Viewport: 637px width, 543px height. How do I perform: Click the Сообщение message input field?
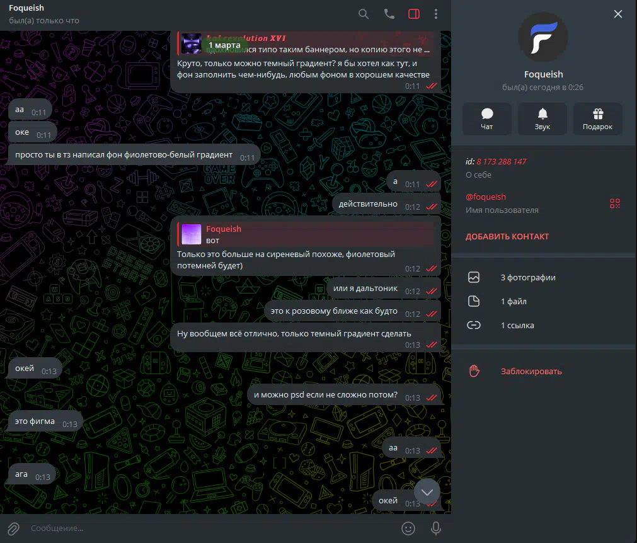208,528
